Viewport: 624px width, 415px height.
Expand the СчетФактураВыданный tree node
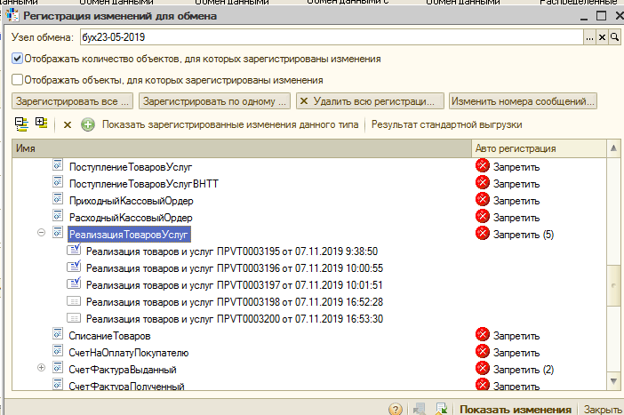(x=41, y=369)
